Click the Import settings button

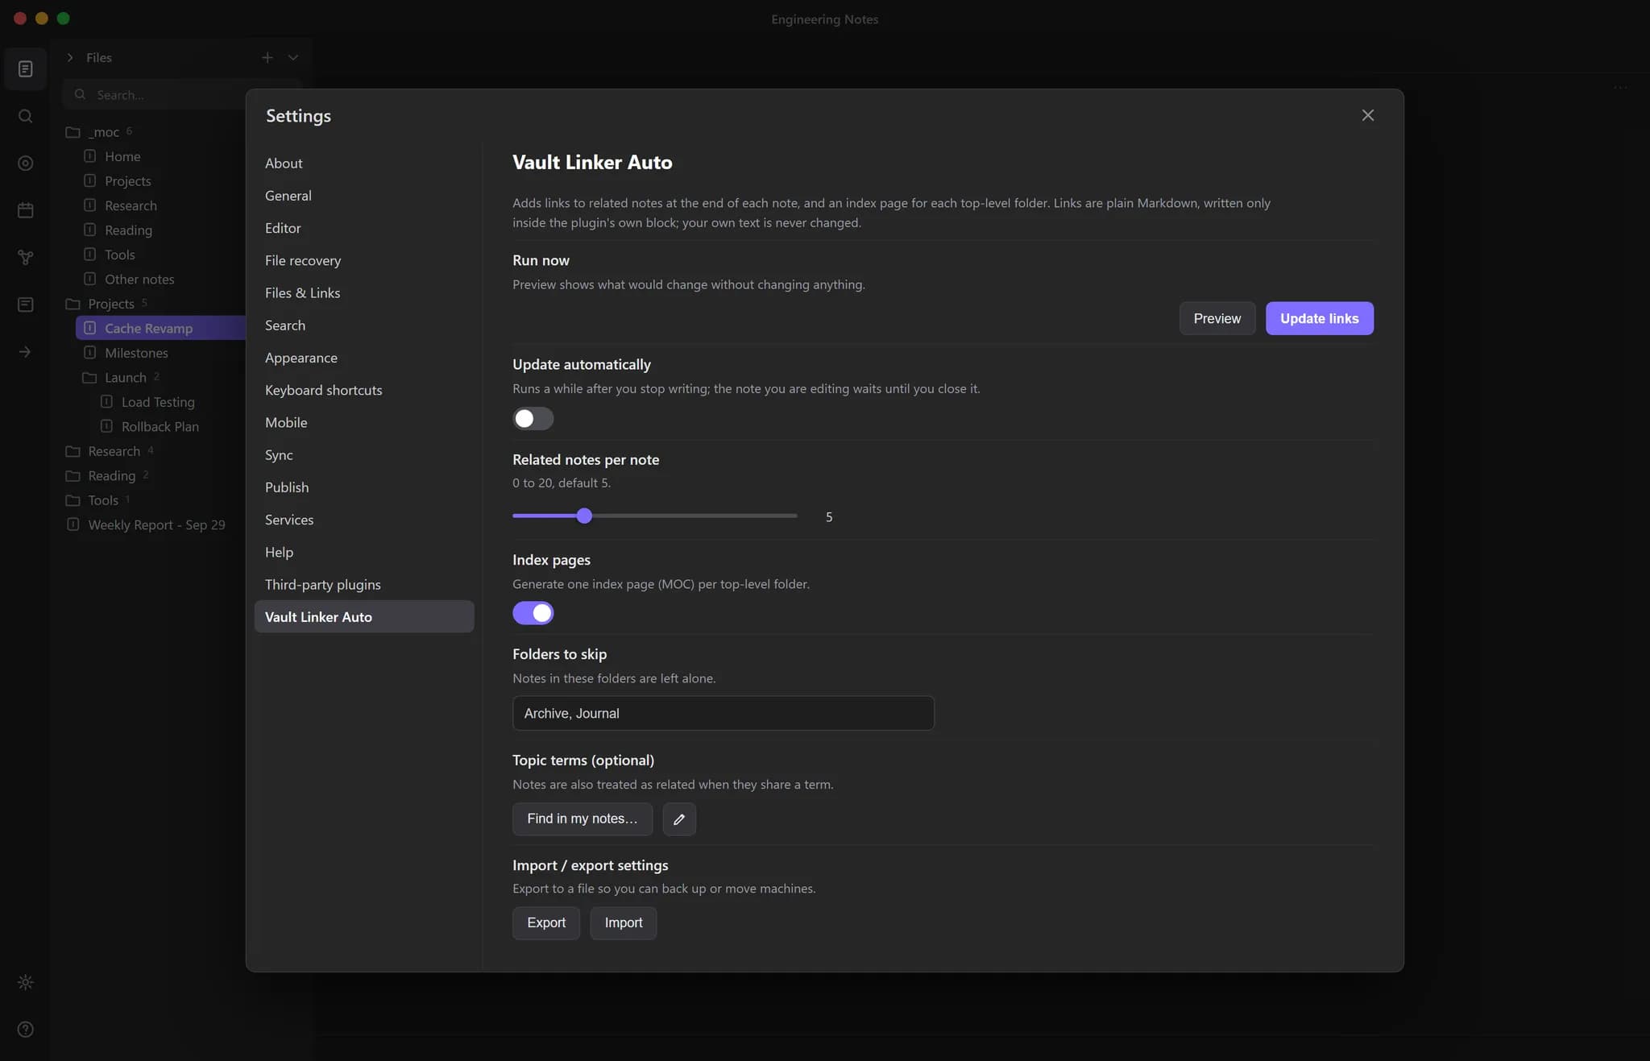[x=624, y=922]
